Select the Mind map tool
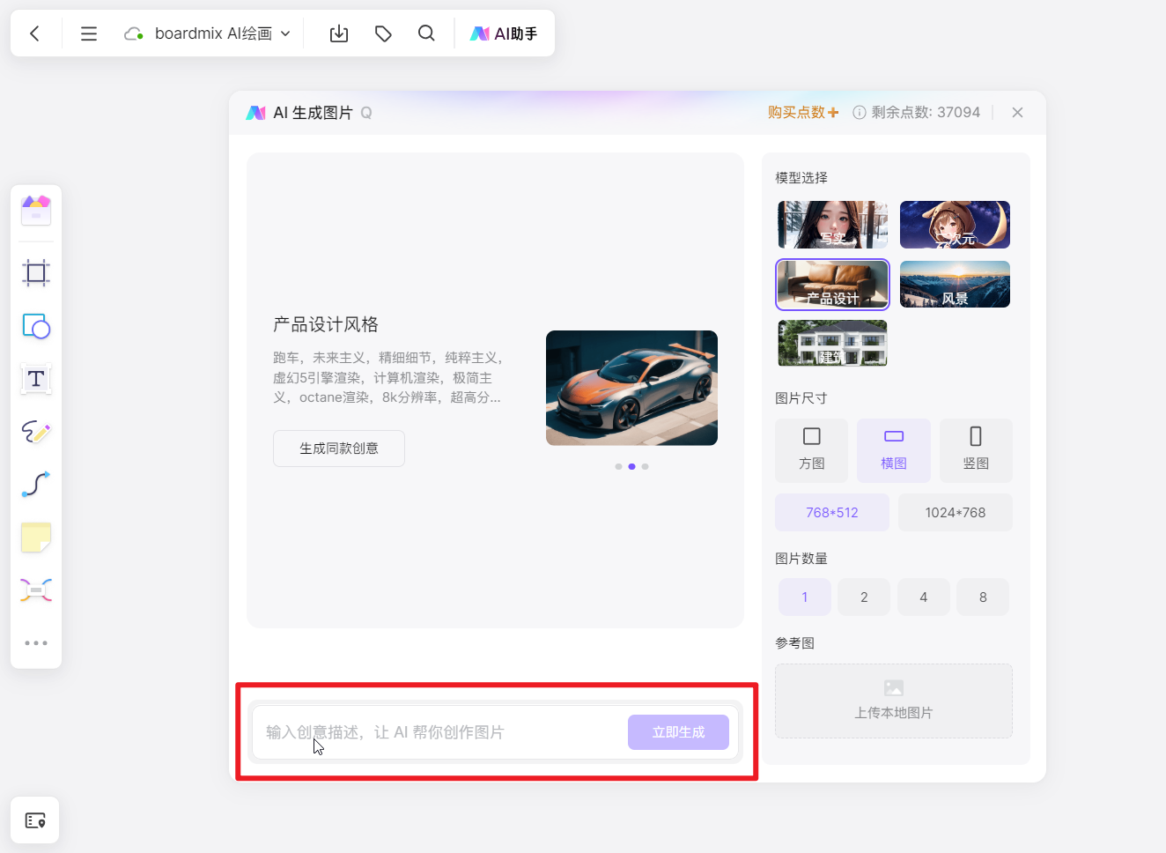This screenshot has height=853, width=1166. (x=36, y=590)
